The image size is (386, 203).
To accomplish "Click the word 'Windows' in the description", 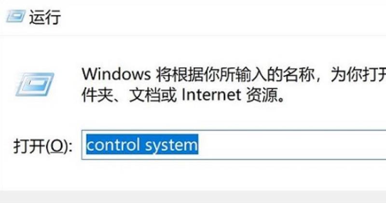I will (116, 74).
